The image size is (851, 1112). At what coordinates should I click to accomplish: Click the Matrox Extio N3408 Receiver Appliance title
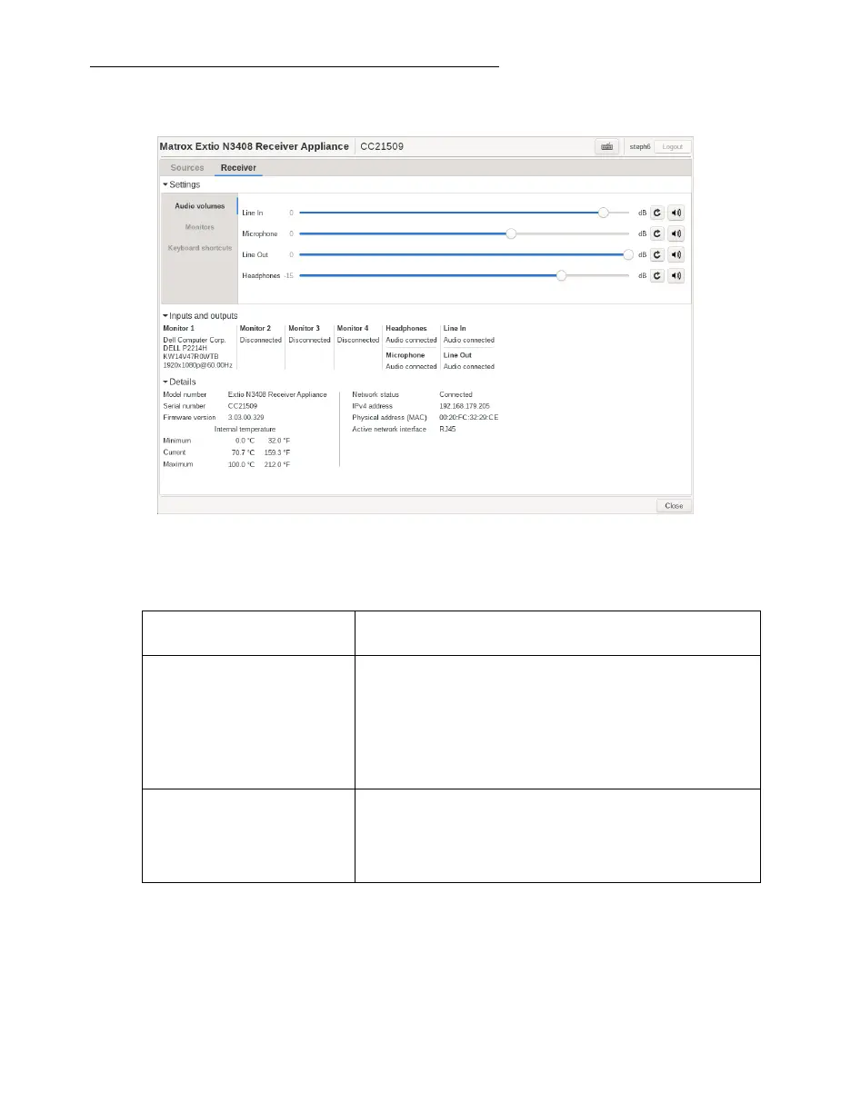(254, 146)
